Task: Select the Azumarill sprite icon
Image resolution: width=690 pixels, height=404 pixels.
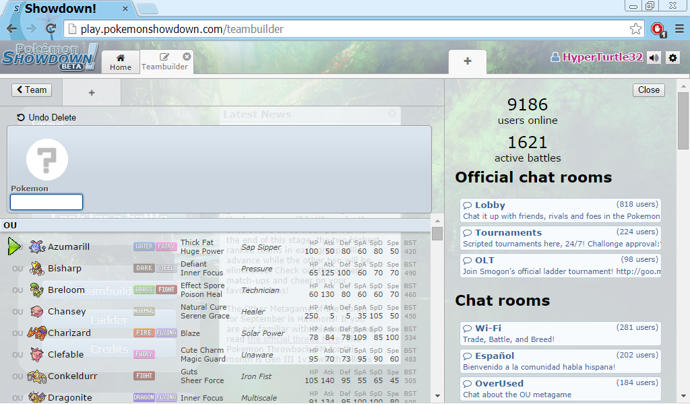Action: click(x=37, y=246)
